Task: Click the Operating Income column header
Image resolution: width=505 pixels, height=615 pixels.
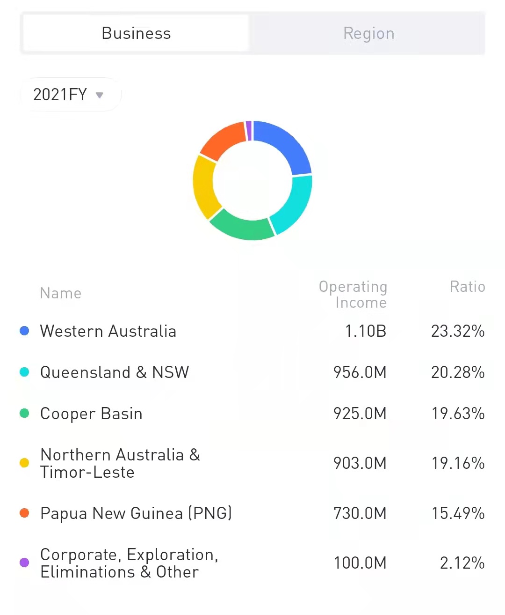Action: 353,295
